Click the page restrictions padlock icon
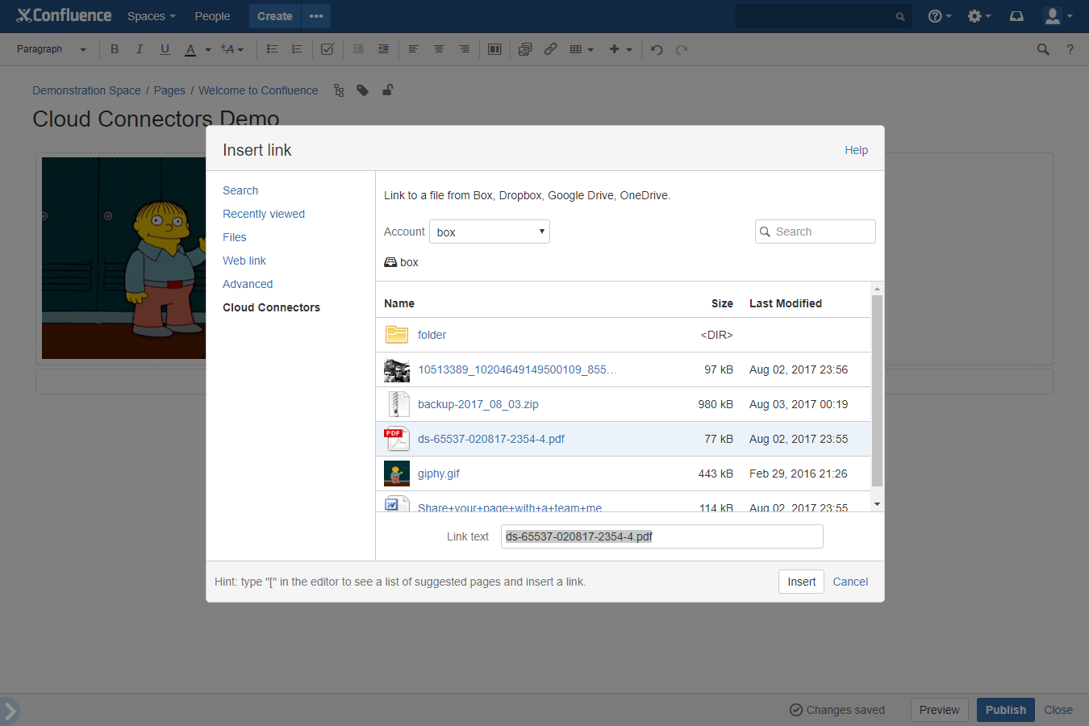 (x=387, y=90)
